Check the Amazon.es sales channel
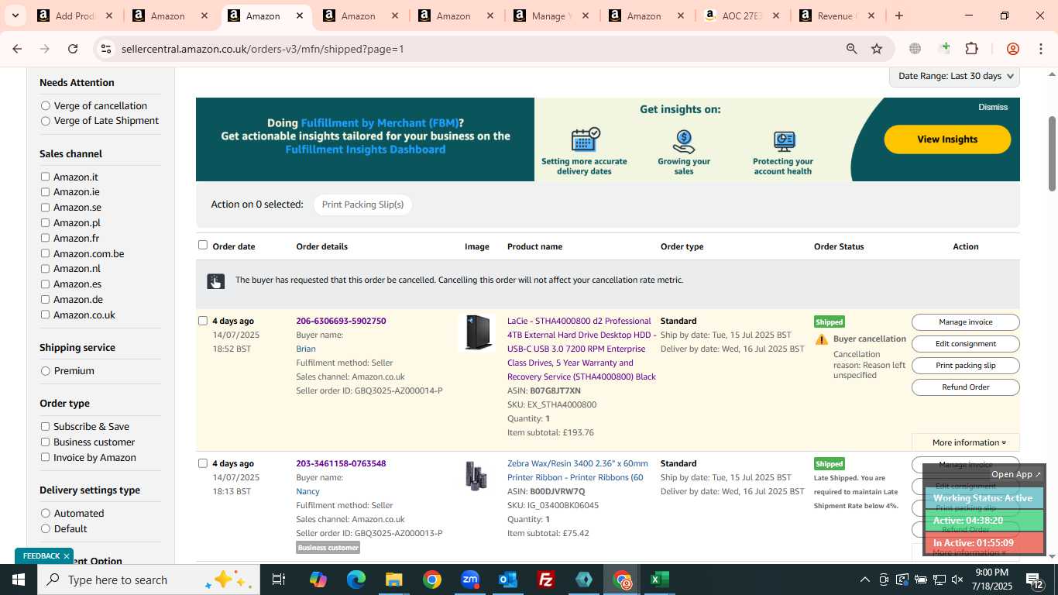Image resolution: width=1058 pixels, height=595 pixels. (x=46, y=284)
